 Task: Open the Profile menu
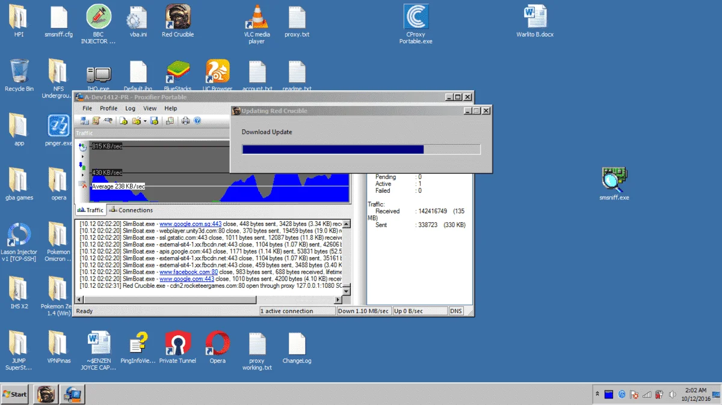point(109,108)
